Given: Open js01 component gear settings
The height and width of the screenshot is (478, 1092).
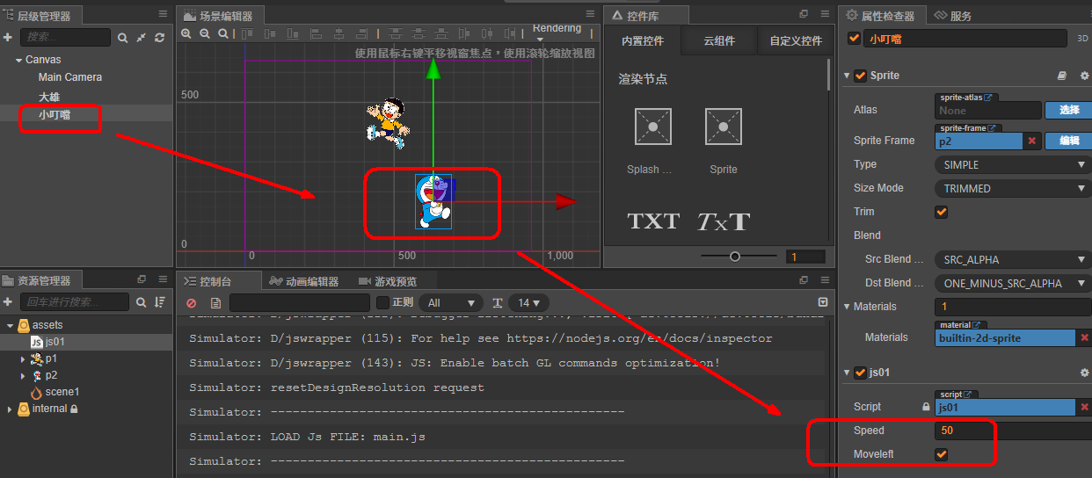Looking at the screenshot, I should point(1084,373).
